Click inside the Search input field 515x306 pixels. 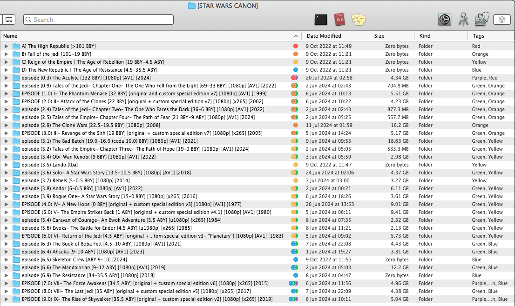(x=98, y=20)
